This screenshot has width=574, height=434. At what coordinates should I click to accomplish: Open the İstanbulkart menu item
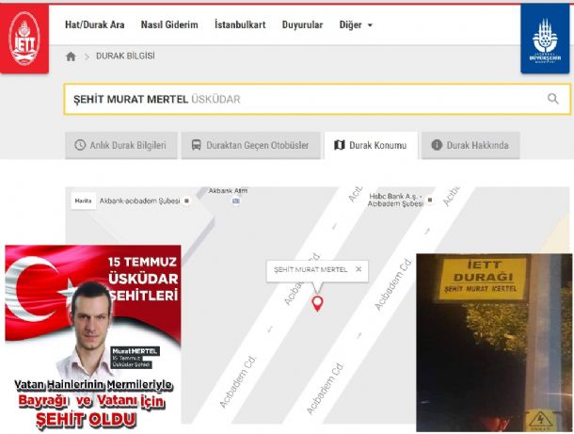pos(240,24)
